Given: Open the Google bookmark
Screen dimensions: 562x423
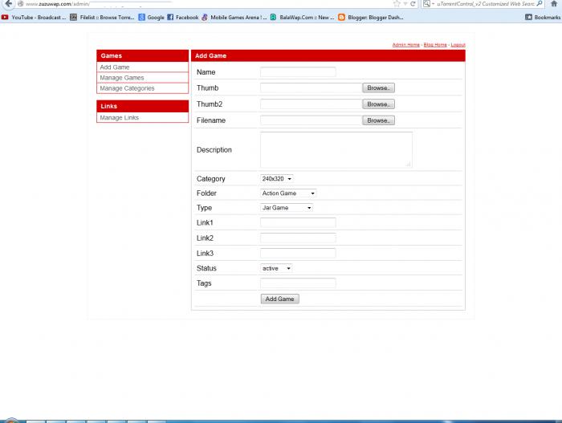Looking at the screenshot, I should pyautogui.click(x=152, y=17).
